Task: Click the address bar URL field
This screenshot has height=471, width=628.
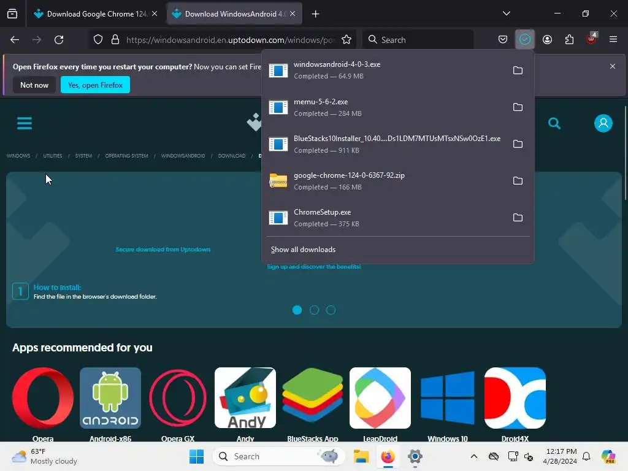Action: click(x=231, y=40)
